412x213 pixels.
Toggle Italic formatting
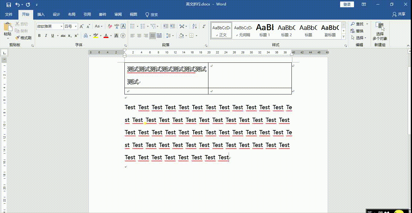tap(46, 36)
